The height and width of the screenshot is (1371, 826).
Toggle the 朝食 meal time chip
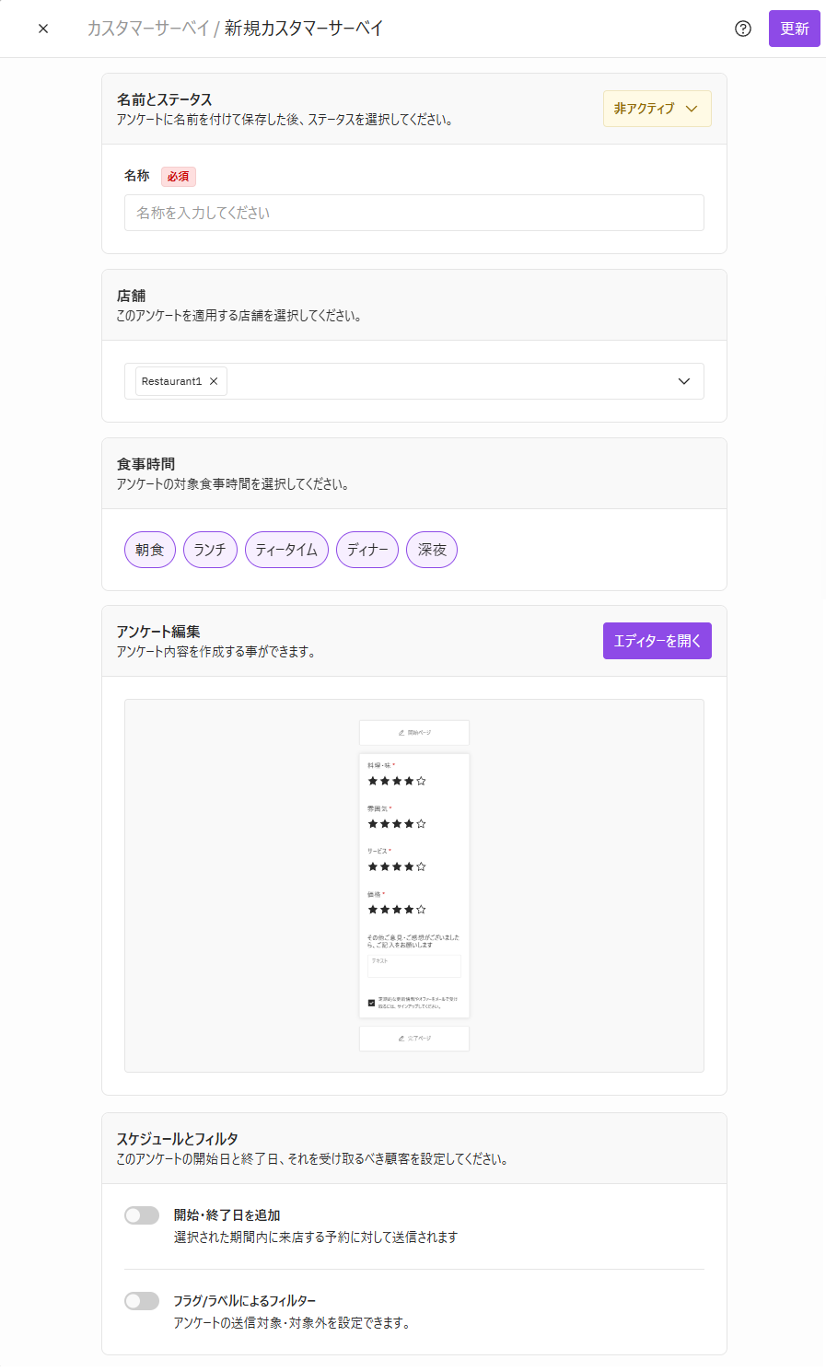[x=150, y=550]
